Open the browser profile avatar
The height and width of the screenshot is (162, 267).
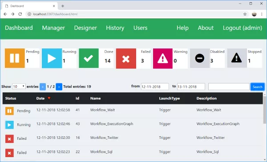[254, 14]
